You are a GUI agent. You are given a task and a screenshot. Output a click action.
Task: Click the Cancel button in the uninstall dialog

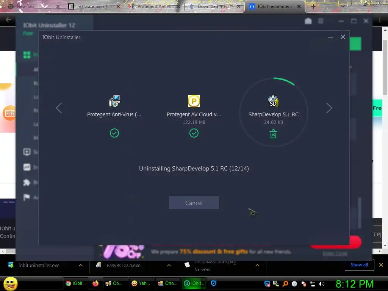click(194, 203)
